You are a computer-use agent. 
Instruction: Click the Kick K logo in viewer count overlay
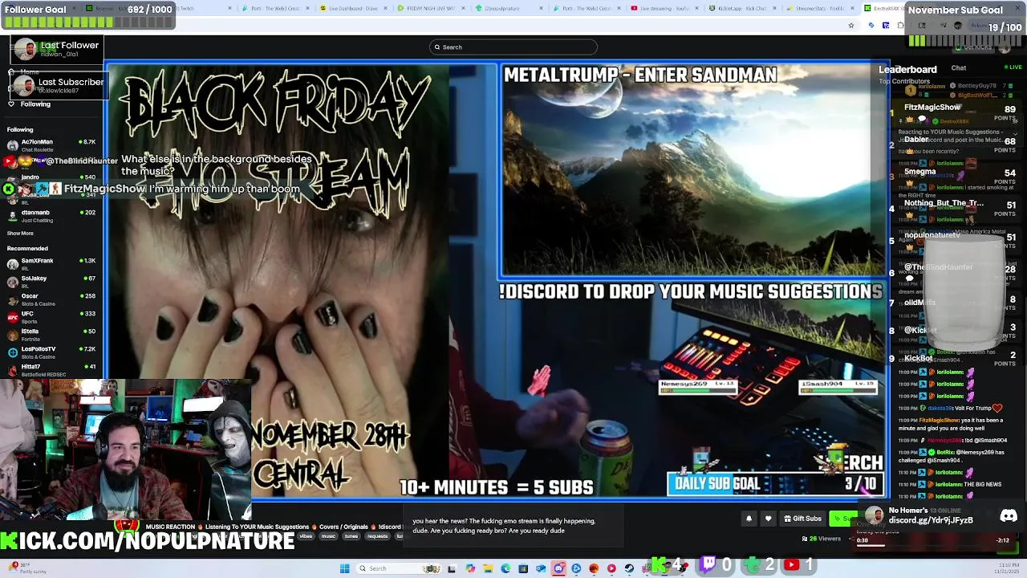click(658, 565)
